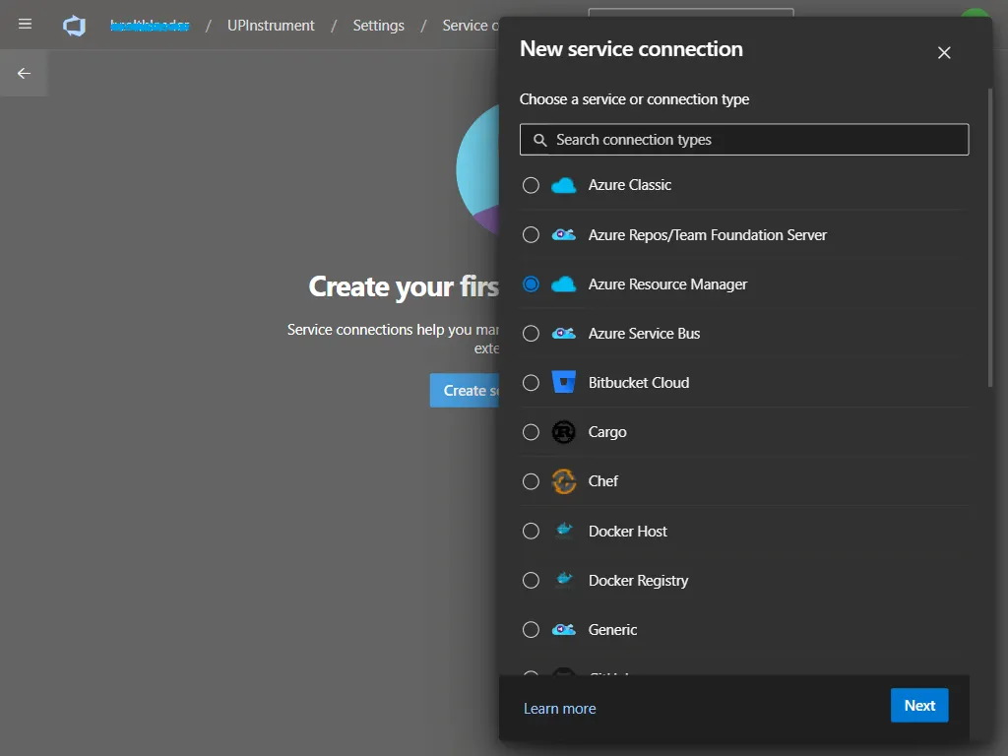Image resolution: width=1008 pixels, height=756 pixels.
Task: Open the organization name breadcrumb
Action: [x=150, y=26]
